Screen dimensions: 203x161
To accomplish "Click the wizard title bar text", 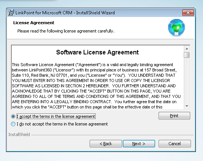I will 65,13.
